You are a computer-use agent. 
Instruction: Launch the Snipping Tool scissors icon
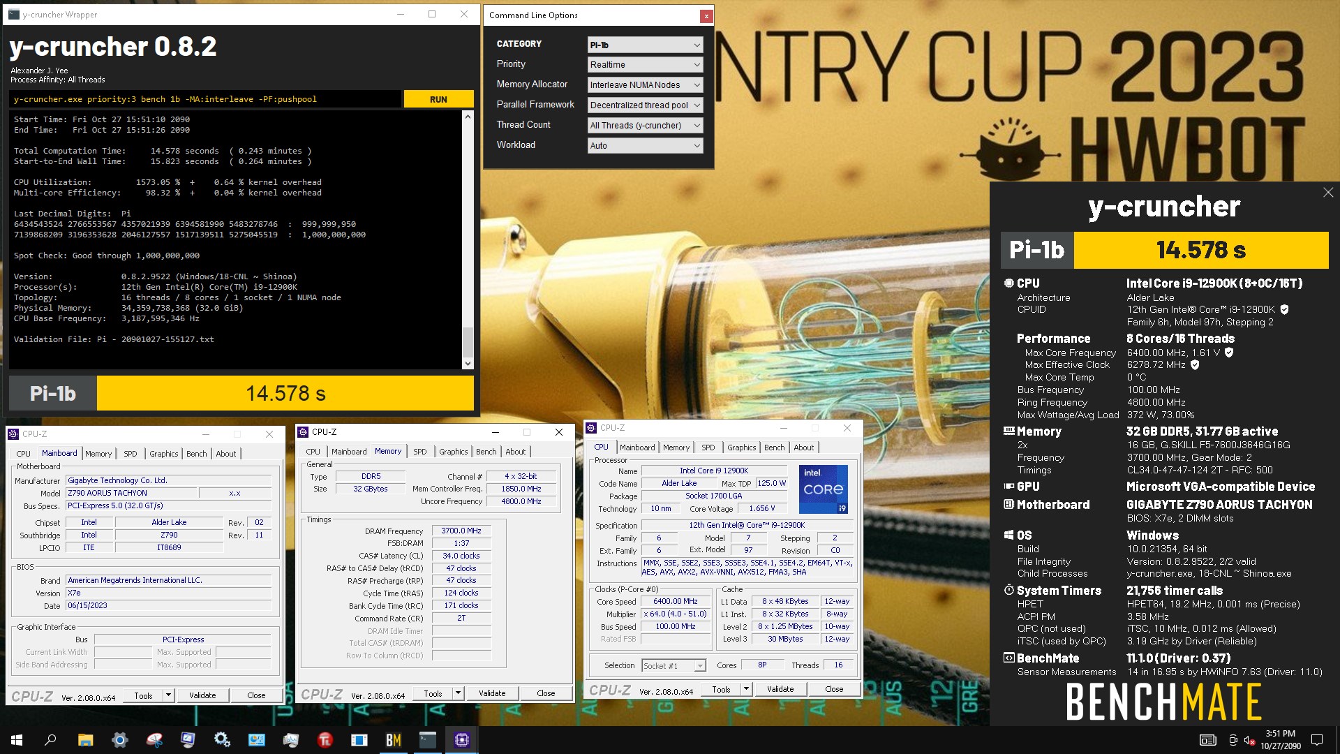click(x=154, y=740)
